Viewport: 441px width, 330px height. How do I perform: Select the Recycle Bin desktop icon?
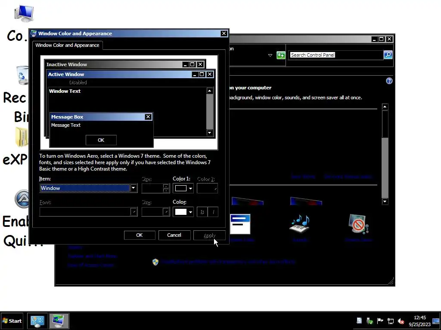pyautogui.click(x=22, y=75)
